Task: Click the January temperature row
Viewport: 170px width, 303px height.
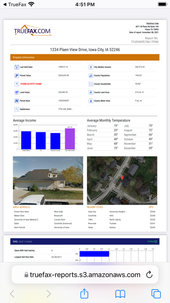Action: tap(102, 126)
